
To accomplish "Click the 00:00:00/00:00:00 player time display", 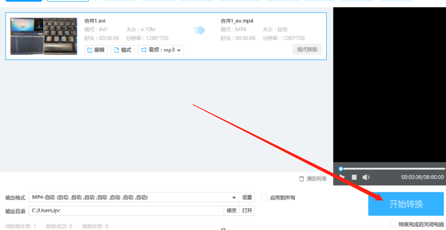I will [x=422, y=177].
